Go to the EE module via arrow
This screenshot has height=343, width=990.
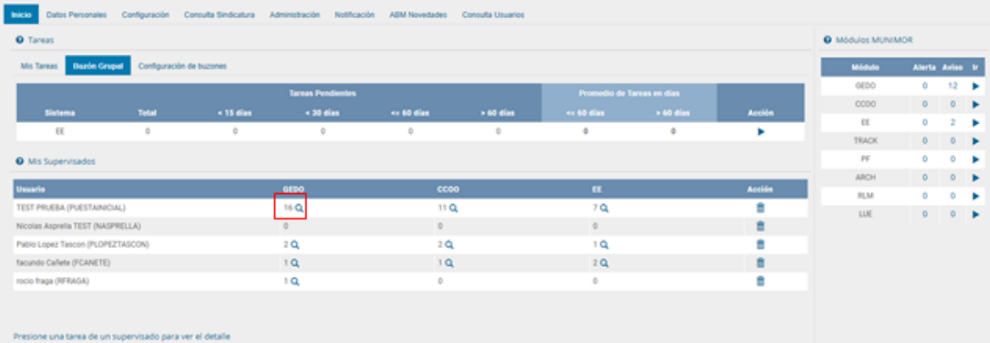(x=976, y=123)
